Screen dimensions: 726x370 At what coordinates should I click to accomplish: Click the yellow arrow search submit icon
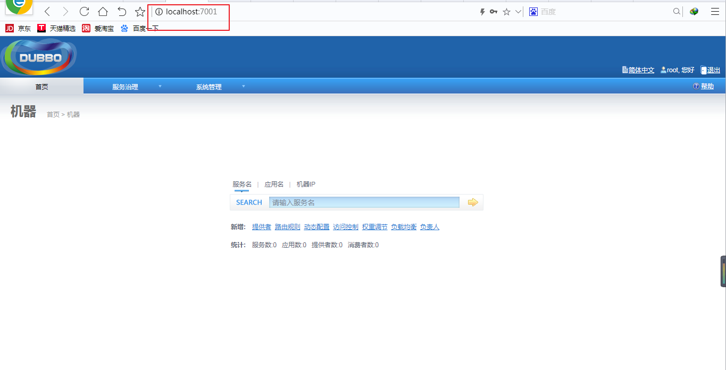tap(472, 202)
